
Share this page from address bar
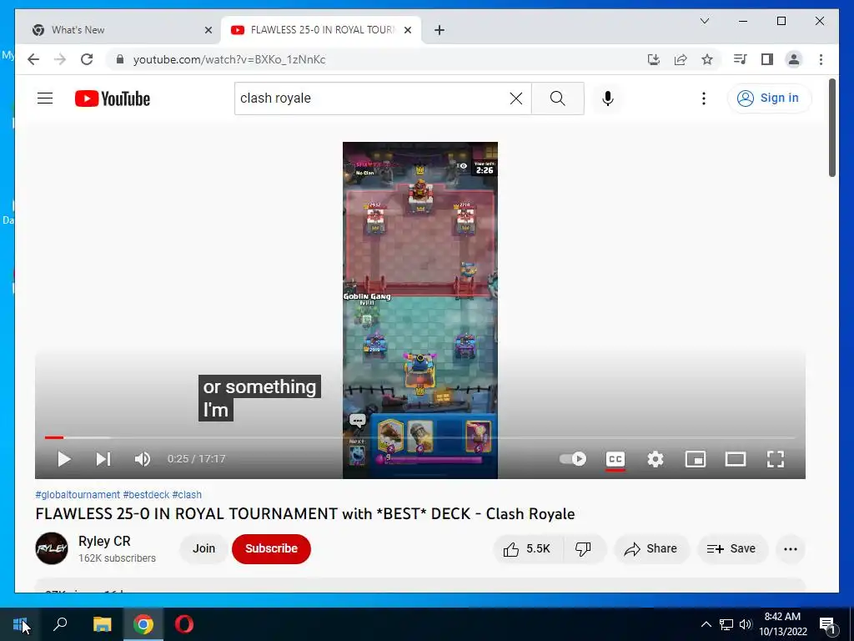(x=681, y=59)
